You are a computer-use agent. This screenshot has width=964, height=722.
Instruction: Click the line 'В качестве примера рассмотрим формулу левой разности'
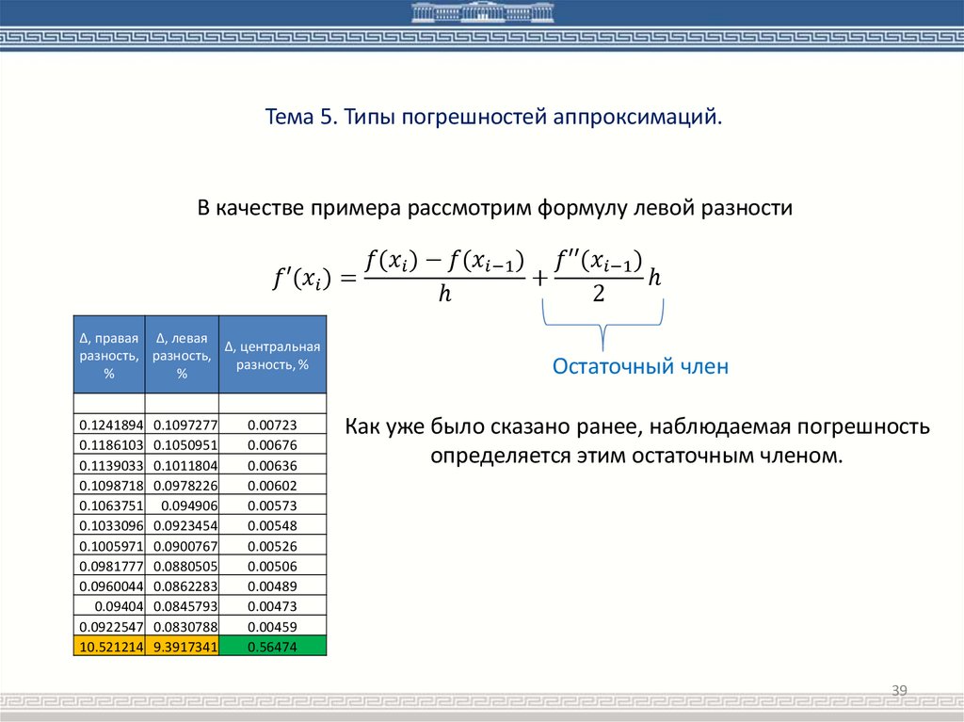pyautogui.click(x=495, y=208)
